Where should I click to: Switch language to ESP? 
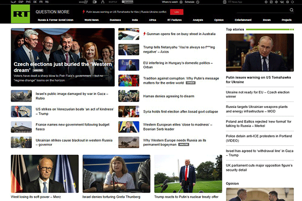click(x=21, y=2)
